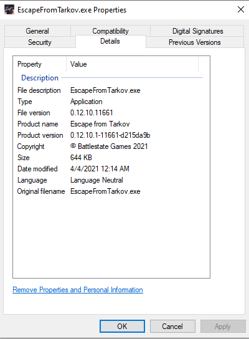This screenshot has width=249, height=339.
Task: Select the value 0.12.10.1-11661-d215da9b
Action: (110, 135)
